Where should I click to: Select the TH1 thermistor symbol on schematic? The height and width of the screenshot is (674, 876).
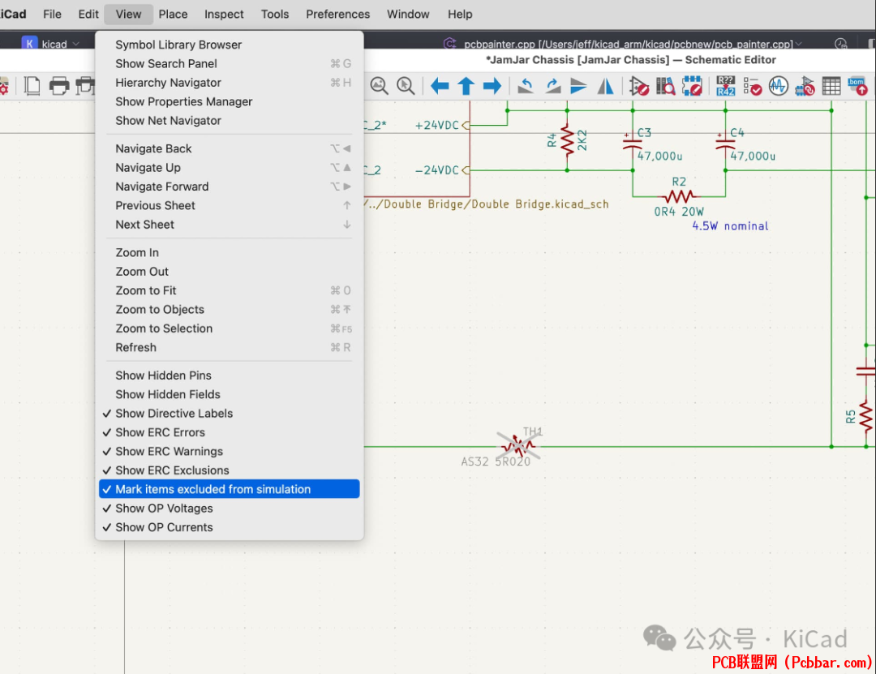[518, 446]
